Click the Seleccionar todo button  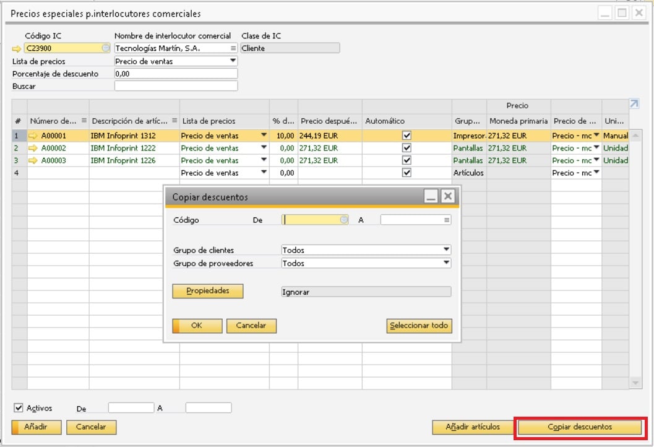point(419,326)
